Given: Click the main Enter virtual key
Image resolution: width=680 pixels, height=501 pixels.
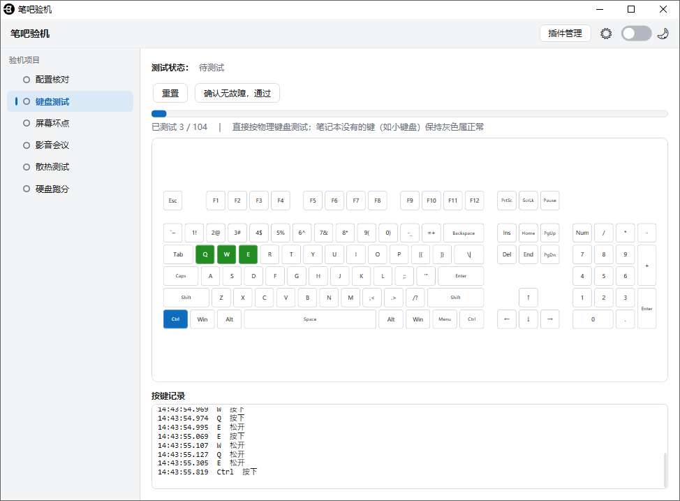Looking at the screenshot, I should coord(461,276).
